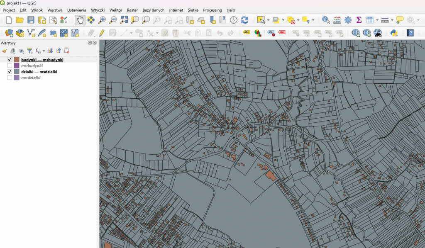Click the Zoom Full extent icon
425x248 pixels.
[124, 19]
